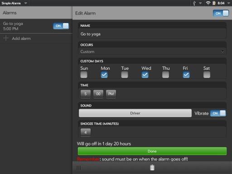Disable the Vibrate toggle

(218, 113)
